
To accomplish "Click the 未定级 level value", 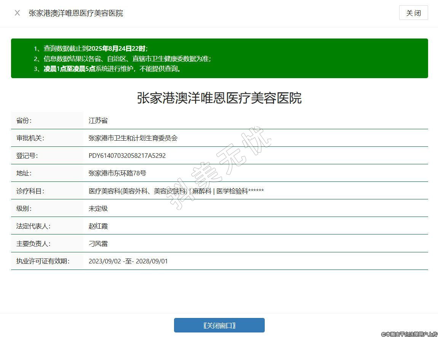I will [x=98, y=209].
